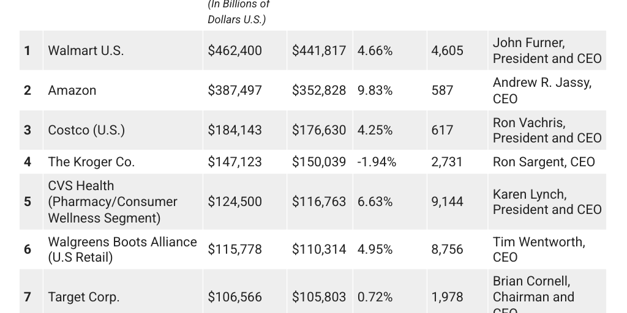Select Amazon's $387,497 sales value

tap(235, 90)
